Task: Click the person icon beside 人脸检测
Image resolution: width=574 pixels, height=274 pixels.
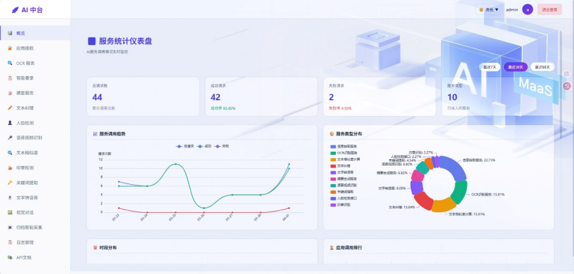Action: pyautogui.click(x=10, y=123)
